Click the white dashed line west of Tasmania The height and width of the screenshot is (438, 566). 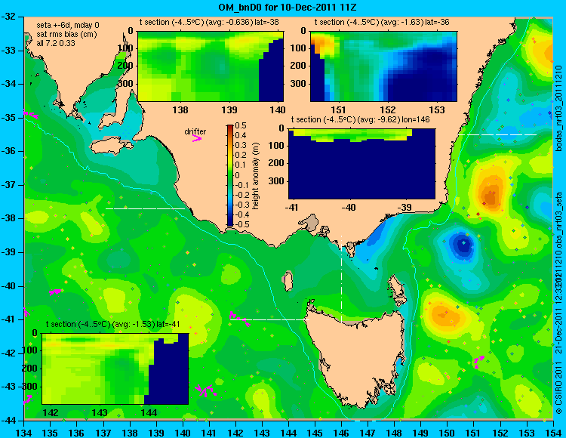point(269,319)
